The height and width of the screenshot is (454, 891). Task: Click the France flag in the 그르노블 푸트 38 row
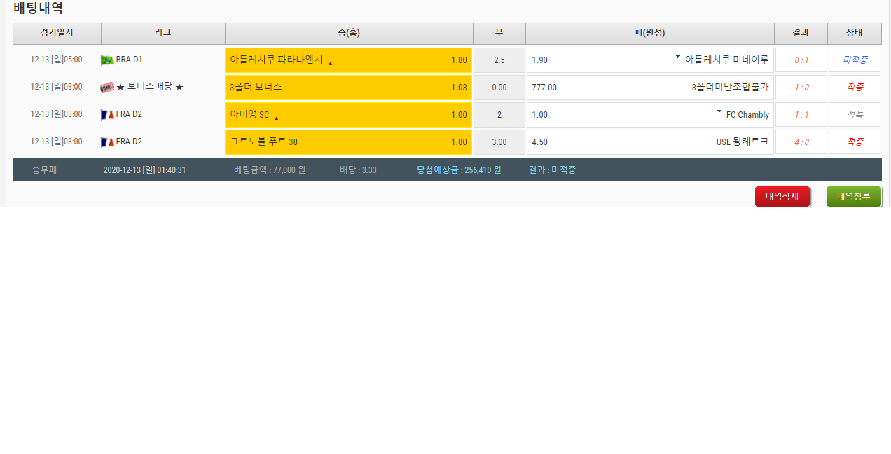(106, 142)
